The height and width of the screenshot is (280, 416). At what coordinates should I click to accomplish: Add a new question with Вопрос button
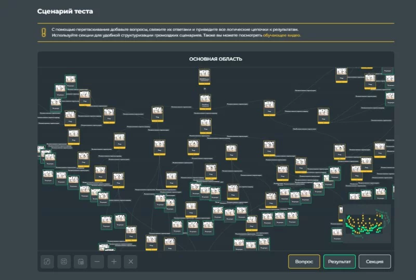tap(304, 262)
